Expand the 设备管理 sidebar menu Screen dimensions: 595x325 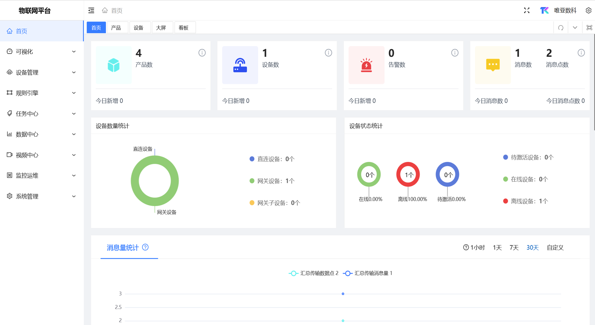[x=27, y=72]
